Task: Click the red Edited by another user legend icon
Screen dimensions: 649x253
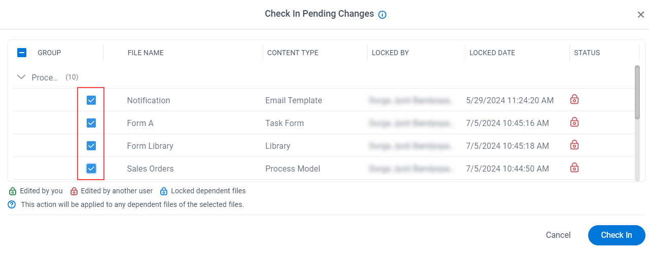Action: 74,191
